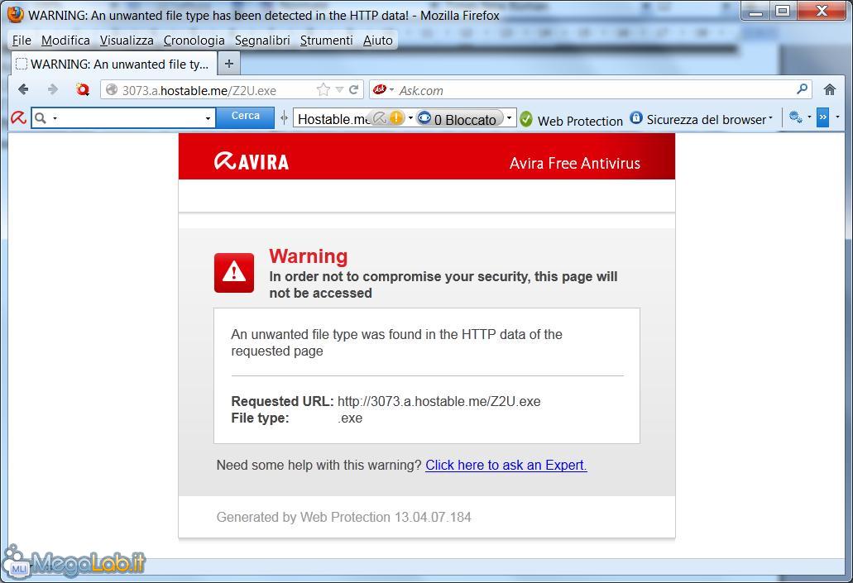The height and width of the screenshot is (583, 853).
Task: Open URL history dropdown arrow
Action: pyautogui.click(x=339, y=90)
